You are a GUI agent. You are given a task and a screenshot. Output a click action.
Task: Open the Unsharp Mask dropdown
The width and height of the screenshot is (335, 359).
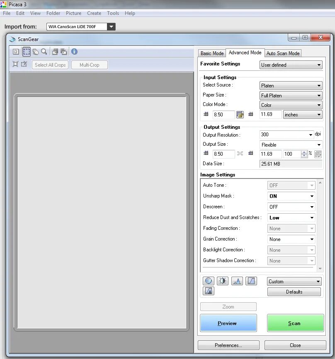pyautogui.click(x=291, y=196)
